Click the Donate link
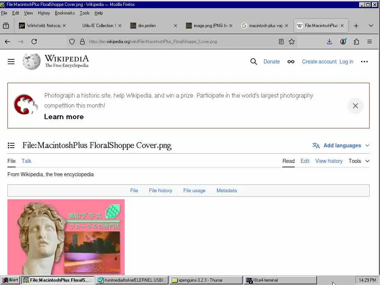This screenshot has height=285, width=380. [x=272, y=62]
